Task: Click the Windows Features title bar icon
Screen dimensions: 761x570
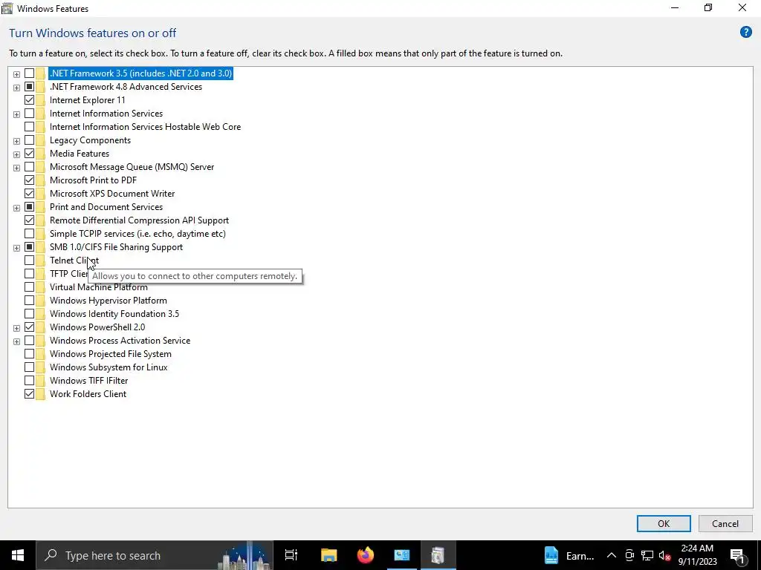Action: point(7,8)
